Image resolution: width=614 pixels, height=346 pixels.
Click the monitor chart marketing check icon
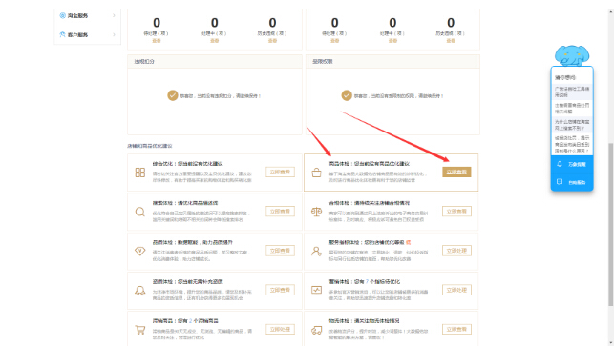(316, 291)
